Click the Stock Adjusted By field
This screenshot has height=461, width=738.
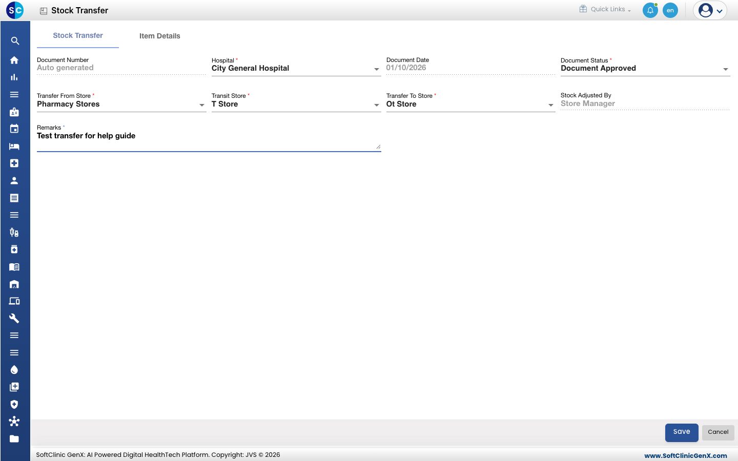[645, 104]
